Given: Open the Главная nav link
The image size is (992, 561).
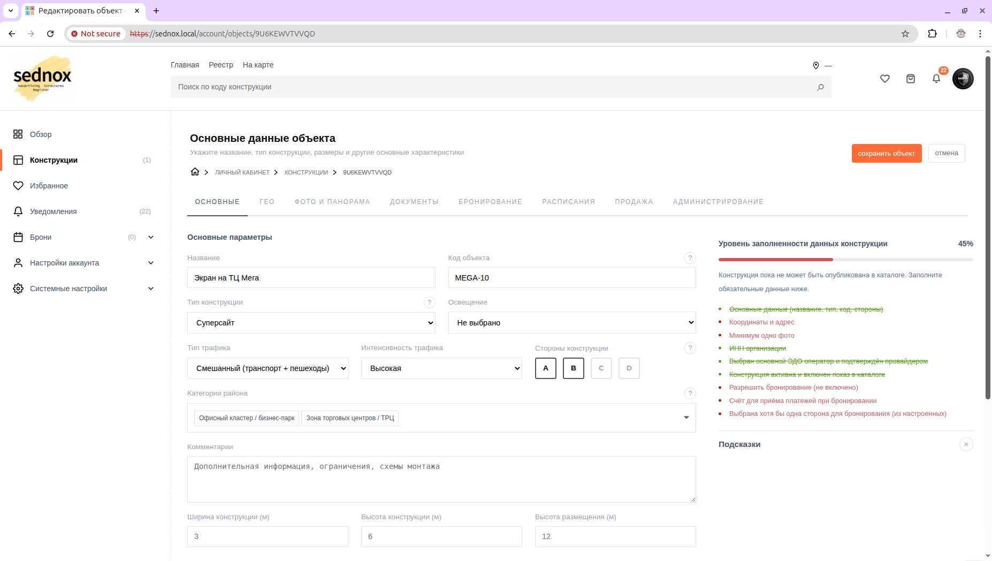Looking at the screenshot, I should click(x=185, y=65).
